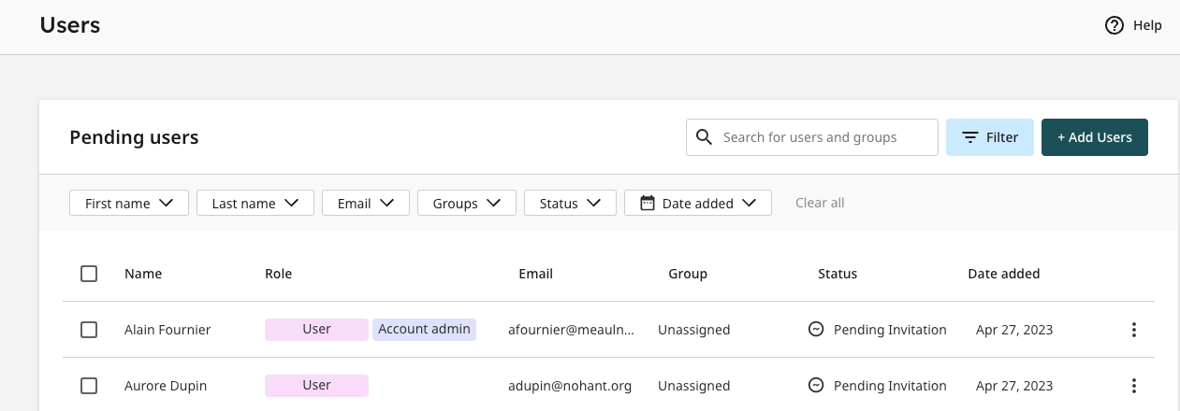Click the filter lines icon

970,137
